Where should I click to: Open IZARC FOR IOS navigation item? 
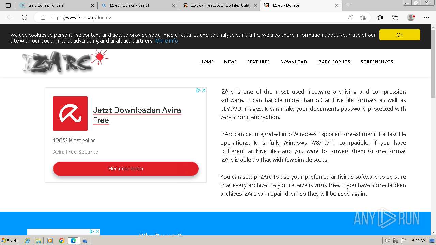click(334, 62)
